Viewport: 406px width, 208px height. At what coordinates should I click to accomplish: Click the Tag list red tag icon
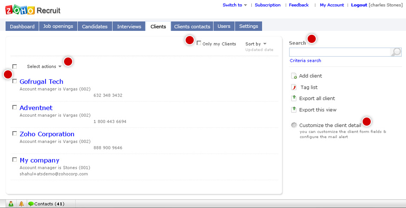tap(293, 87)
